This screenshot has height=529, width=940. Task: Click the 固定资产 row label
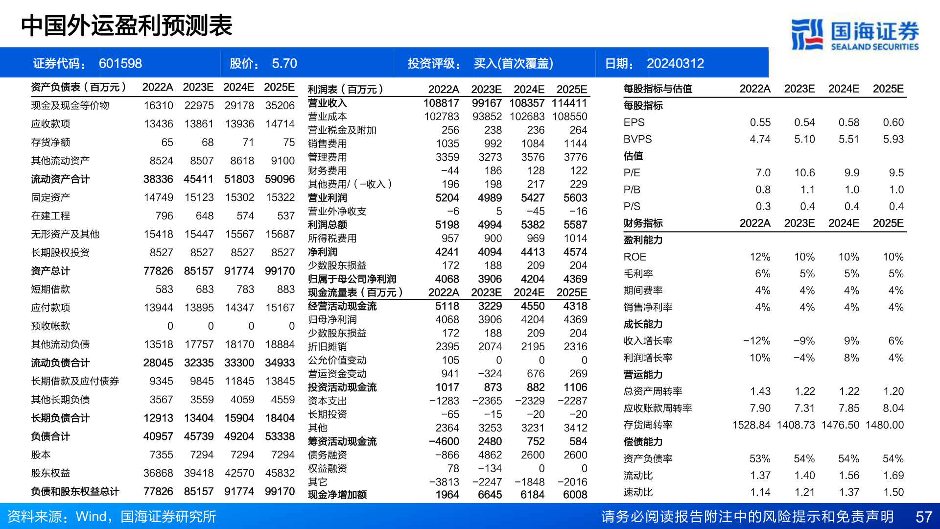pos(50,197)
